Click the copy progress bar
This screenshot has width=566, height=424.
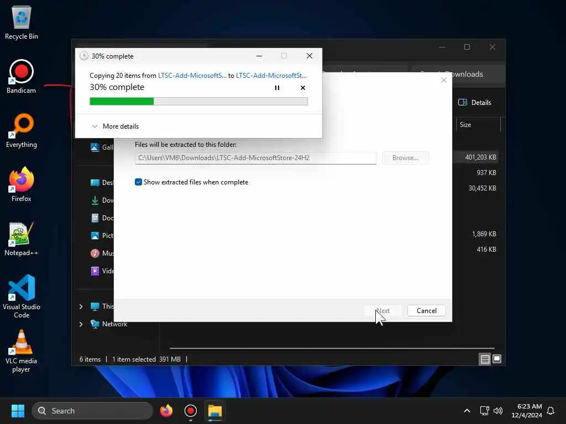(x=198, y=102)
